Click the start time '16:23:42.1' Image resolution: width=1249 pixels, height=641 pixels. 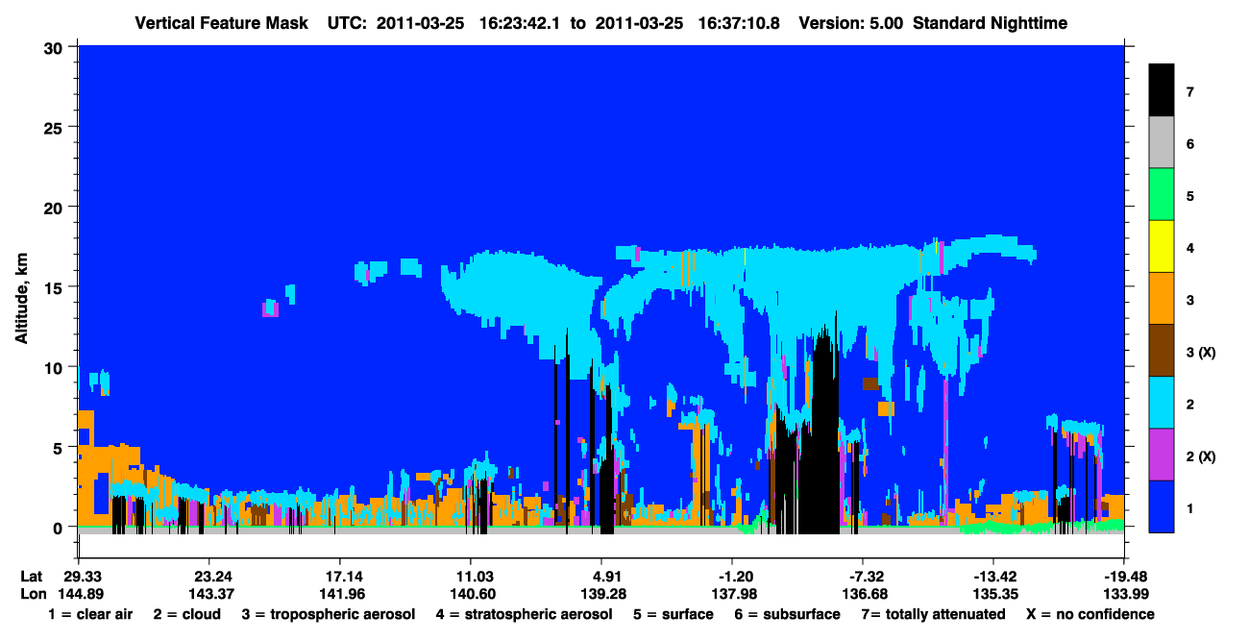522,22
